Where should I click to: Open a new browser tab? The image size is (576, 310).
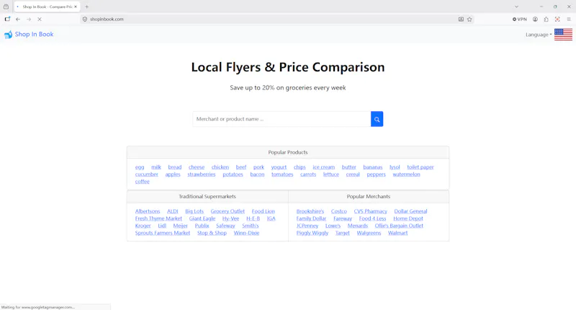(x=86, y=6)
